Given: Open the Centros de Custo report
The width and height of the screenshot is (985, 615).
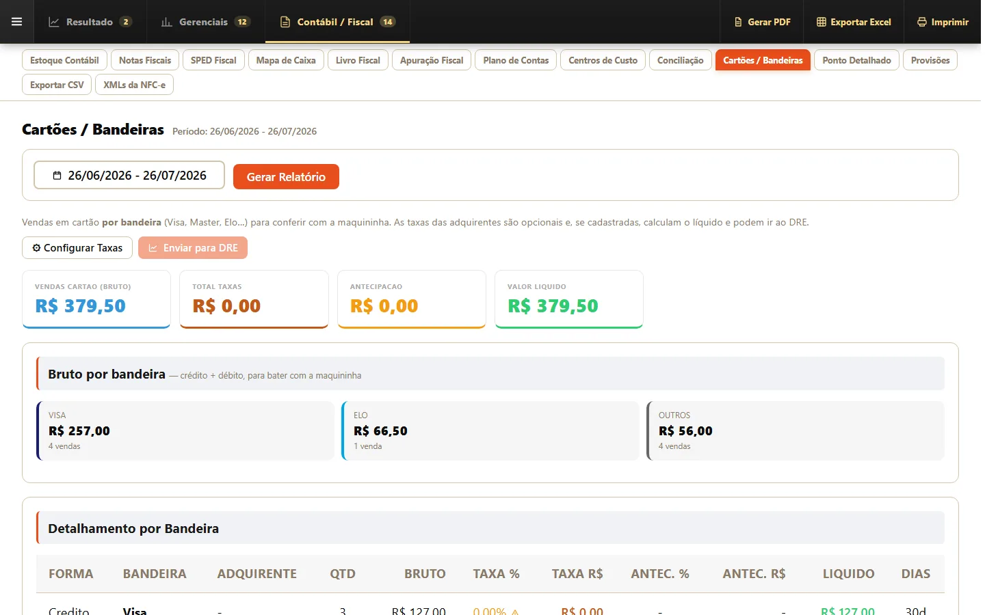Looking at the screenshot, I should (x=603, y=60).
